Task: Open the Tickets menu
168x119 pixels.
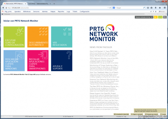Action: click(75, 11)
